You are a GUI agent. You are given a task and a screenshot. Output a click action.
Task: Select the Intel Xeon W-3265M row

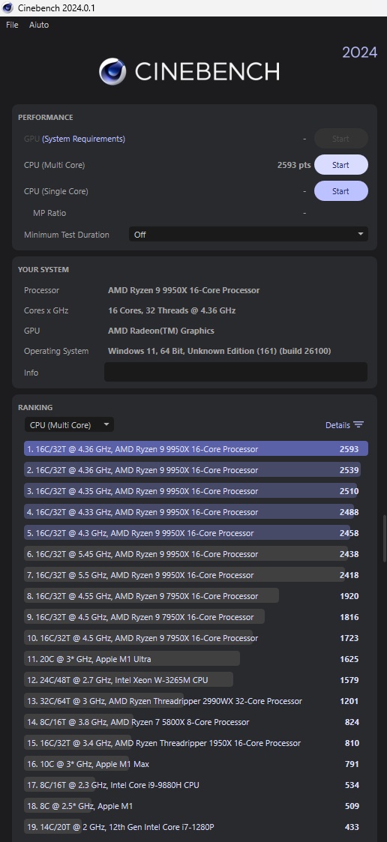[196, 680]
